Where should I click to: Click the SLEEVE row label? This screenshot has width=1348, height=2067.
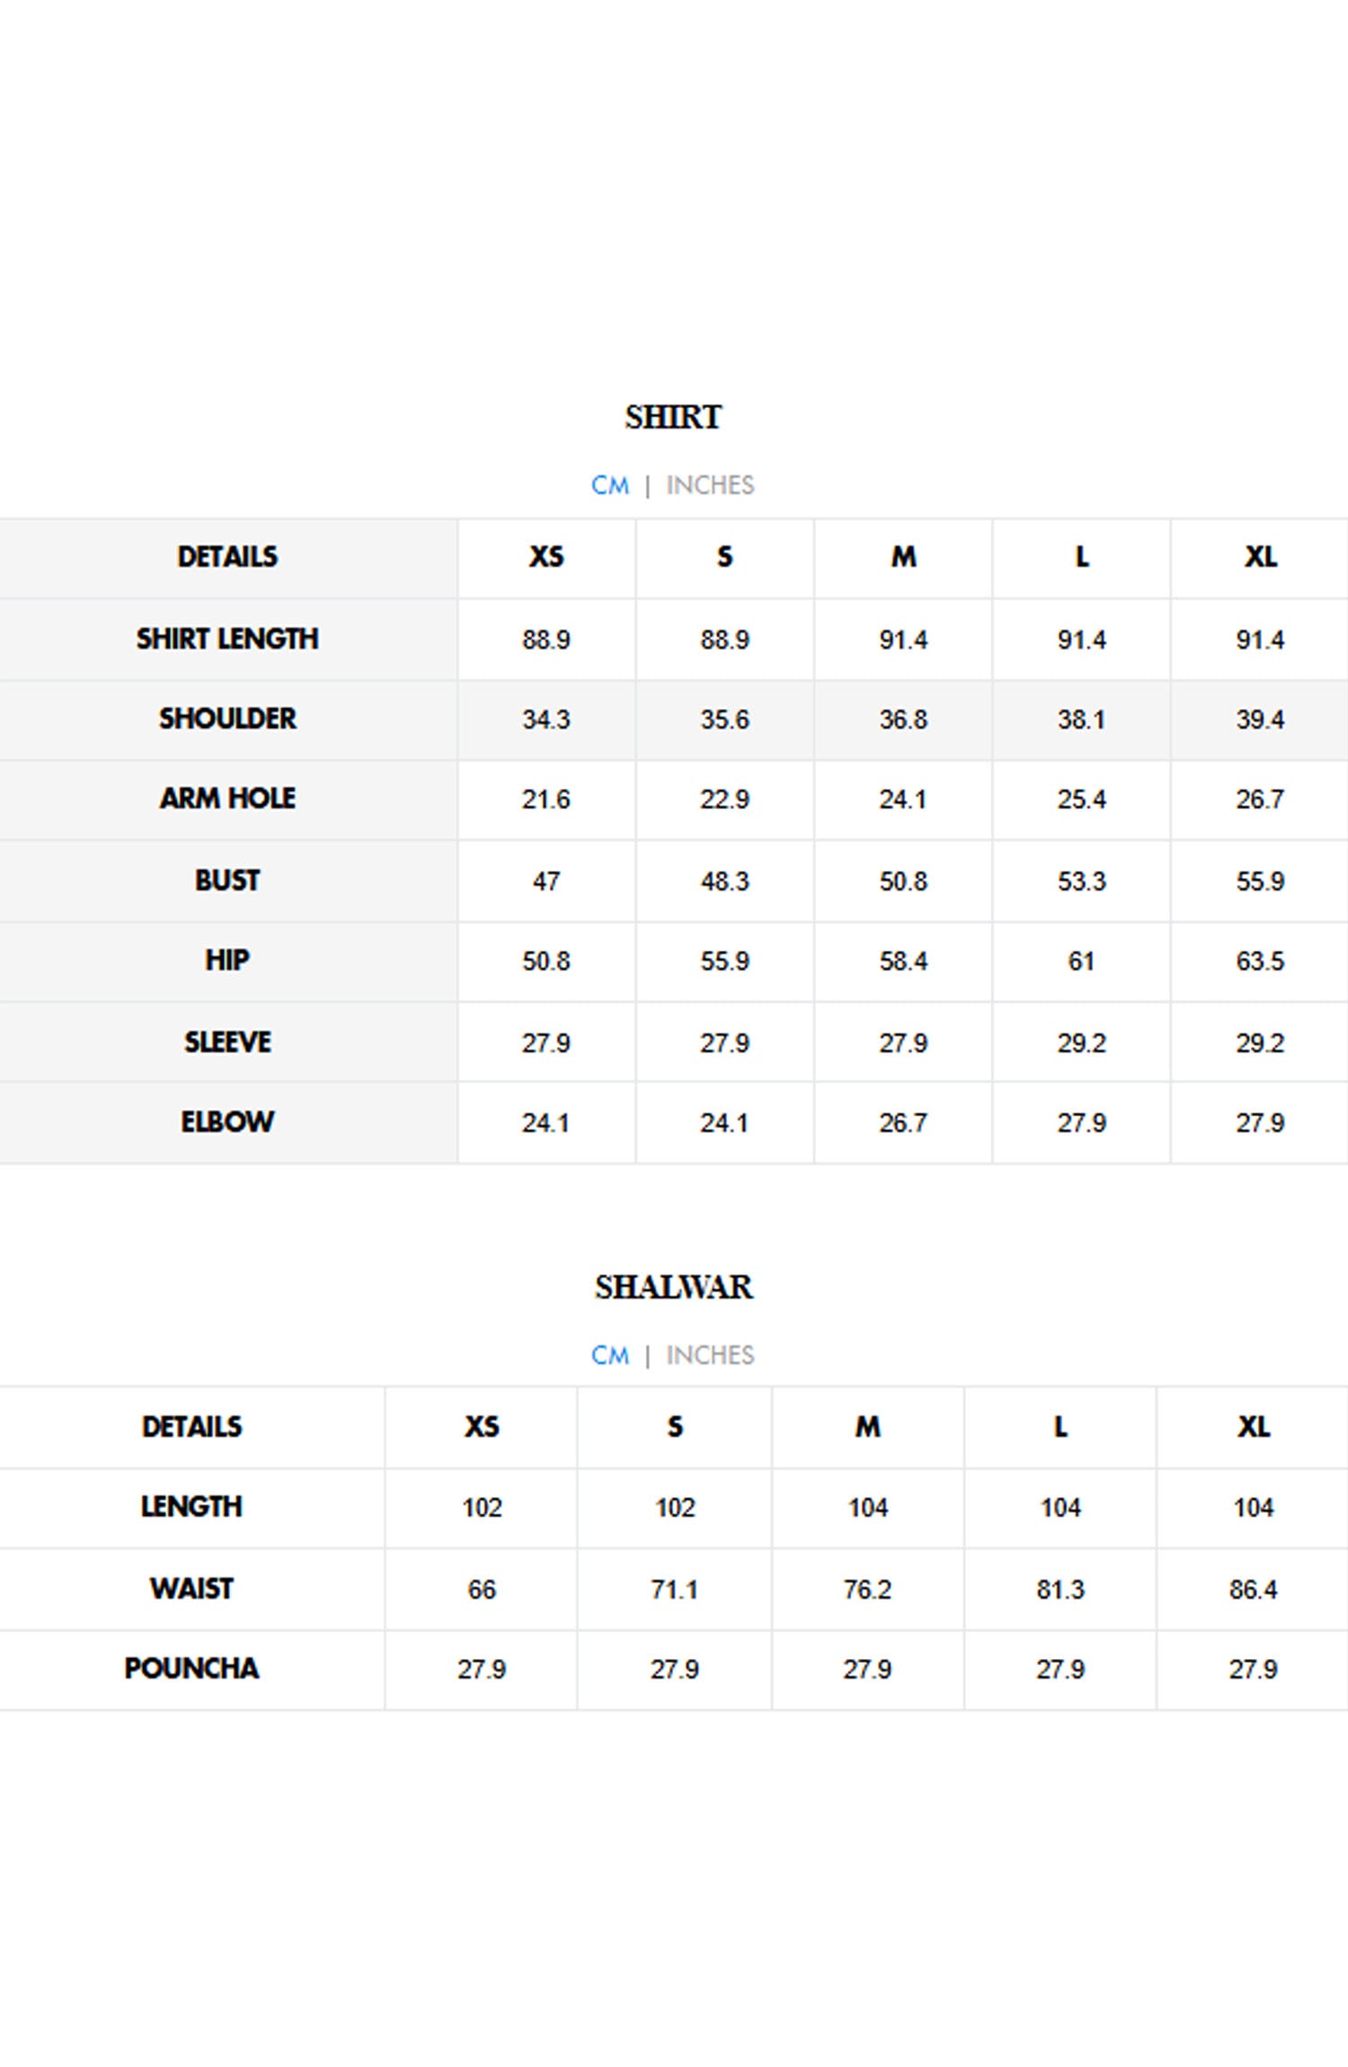click(227, 1042)
